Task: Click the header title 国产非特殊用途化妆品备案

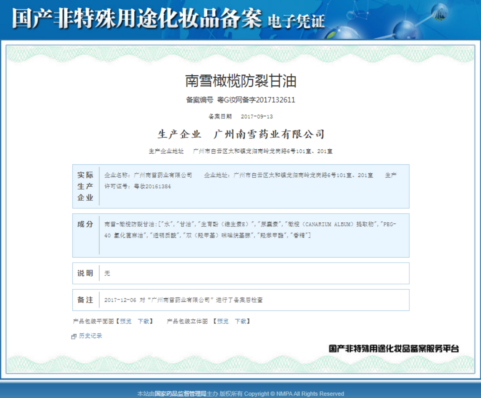Action: click(x=137, y=19)
